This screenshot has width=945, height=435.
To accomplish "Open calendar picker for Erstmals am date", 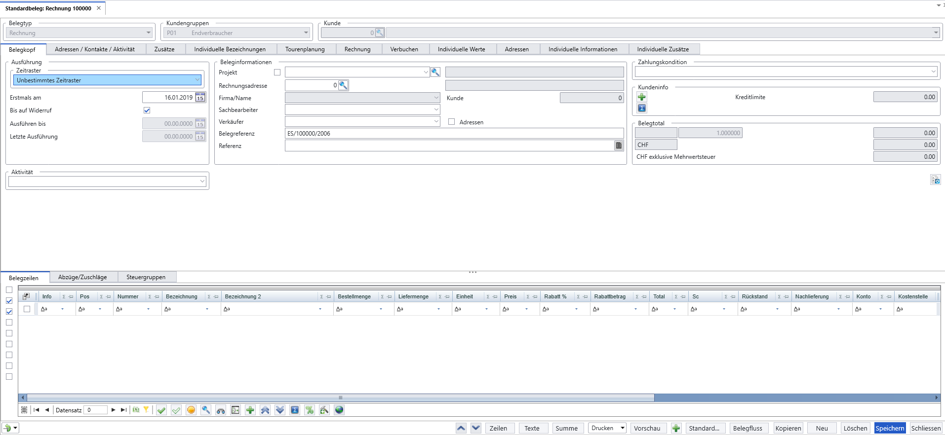I will (x=200, y=97).
